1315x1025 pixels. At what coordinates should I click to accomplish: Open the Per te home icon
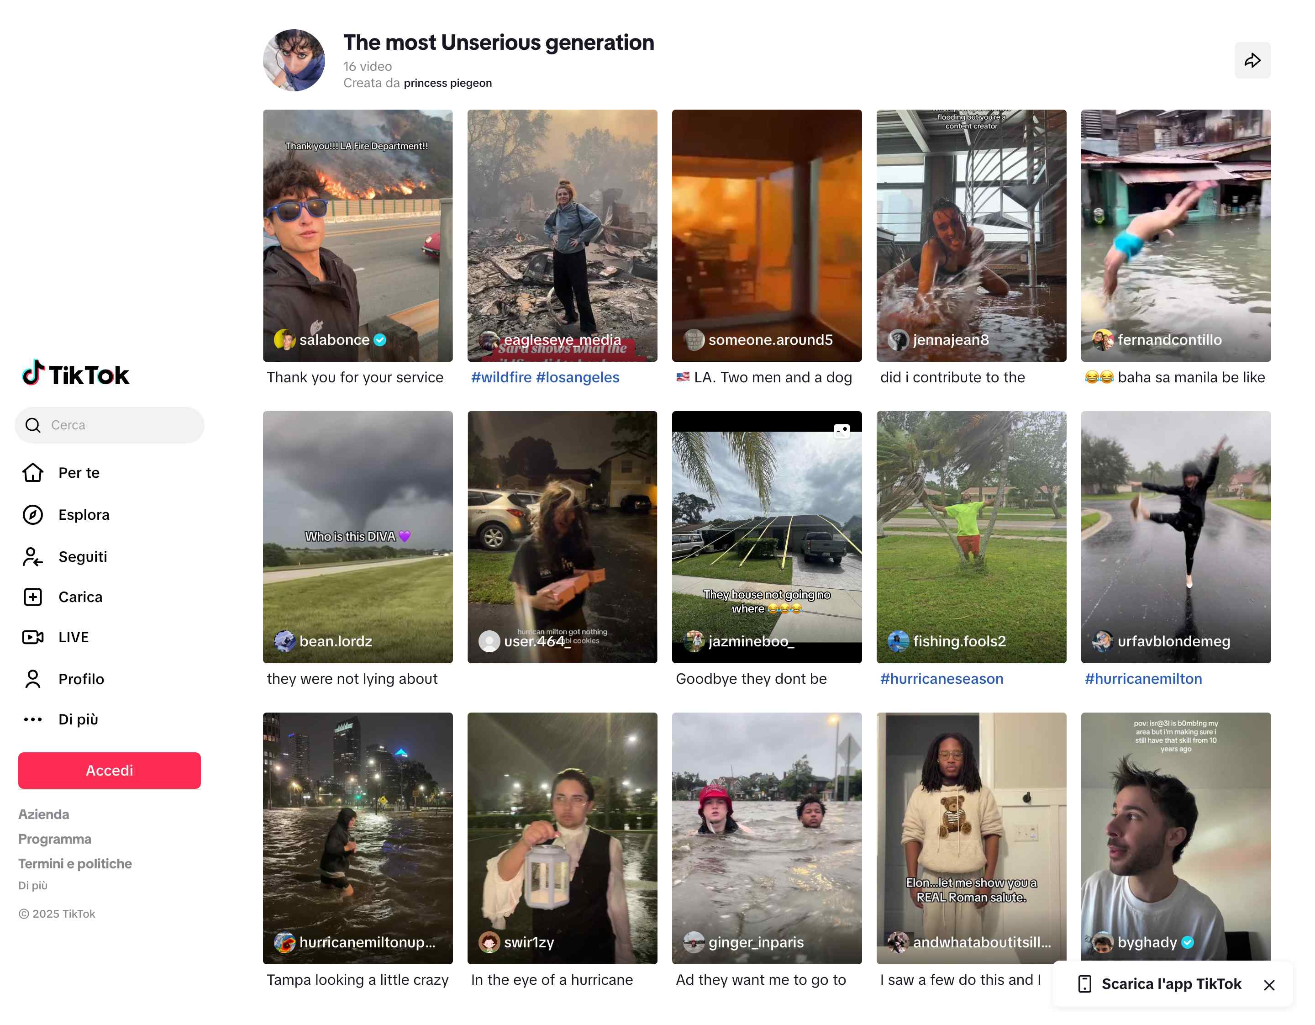[32, 473]
